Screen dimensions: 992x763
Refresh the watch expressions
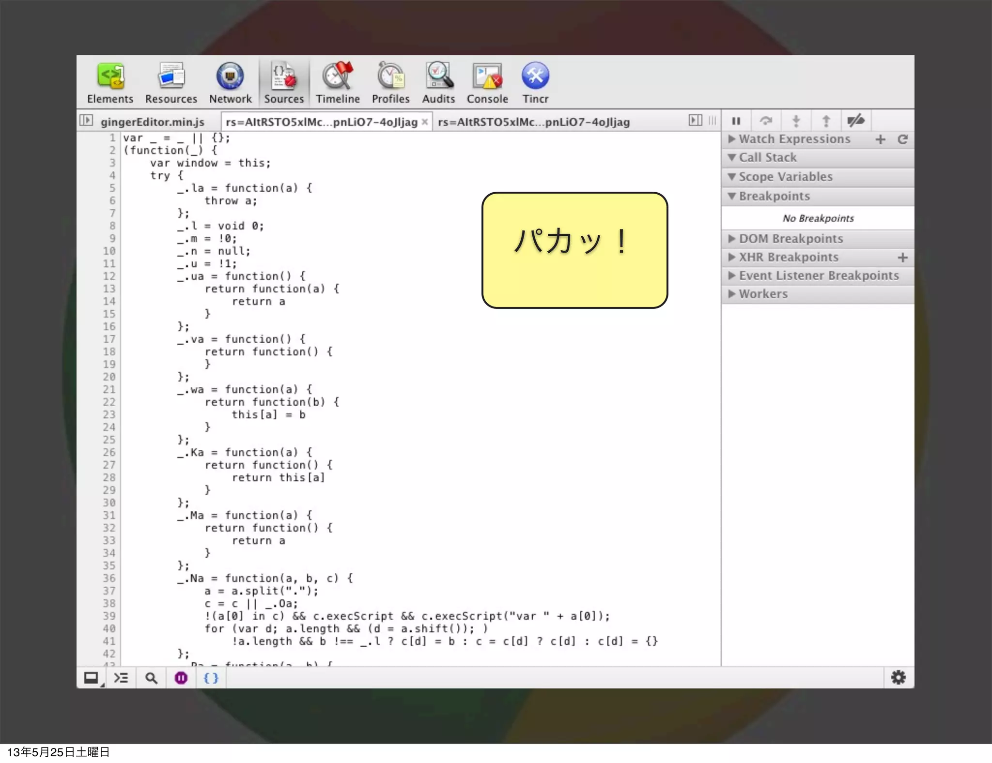[902, 139]
